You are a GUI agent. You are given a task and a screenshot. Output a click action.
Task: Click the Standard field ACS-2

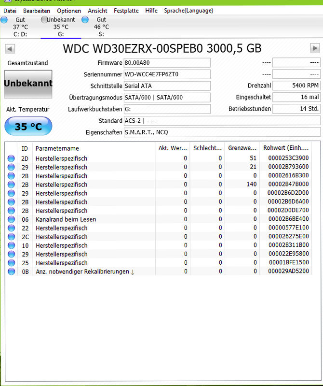tap(222, 121)
